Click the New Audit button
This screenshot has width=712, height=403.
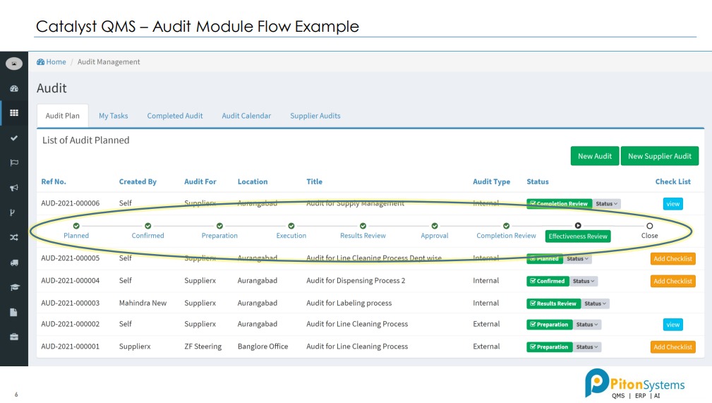[x=594, y=156]
